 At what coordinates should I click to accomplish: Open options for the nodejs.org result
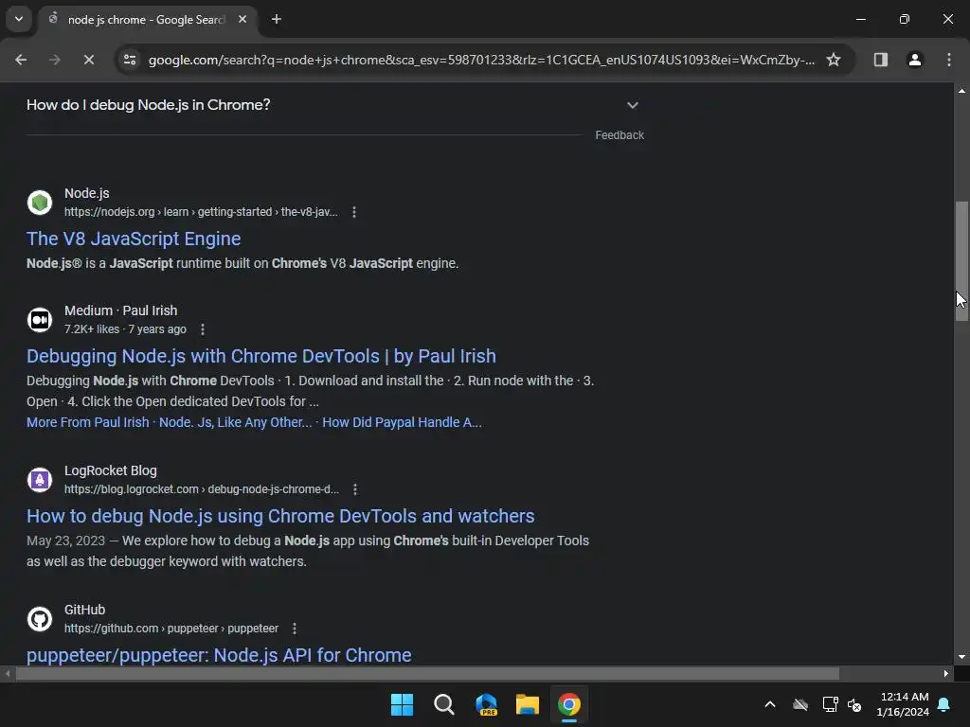[354, 212]
